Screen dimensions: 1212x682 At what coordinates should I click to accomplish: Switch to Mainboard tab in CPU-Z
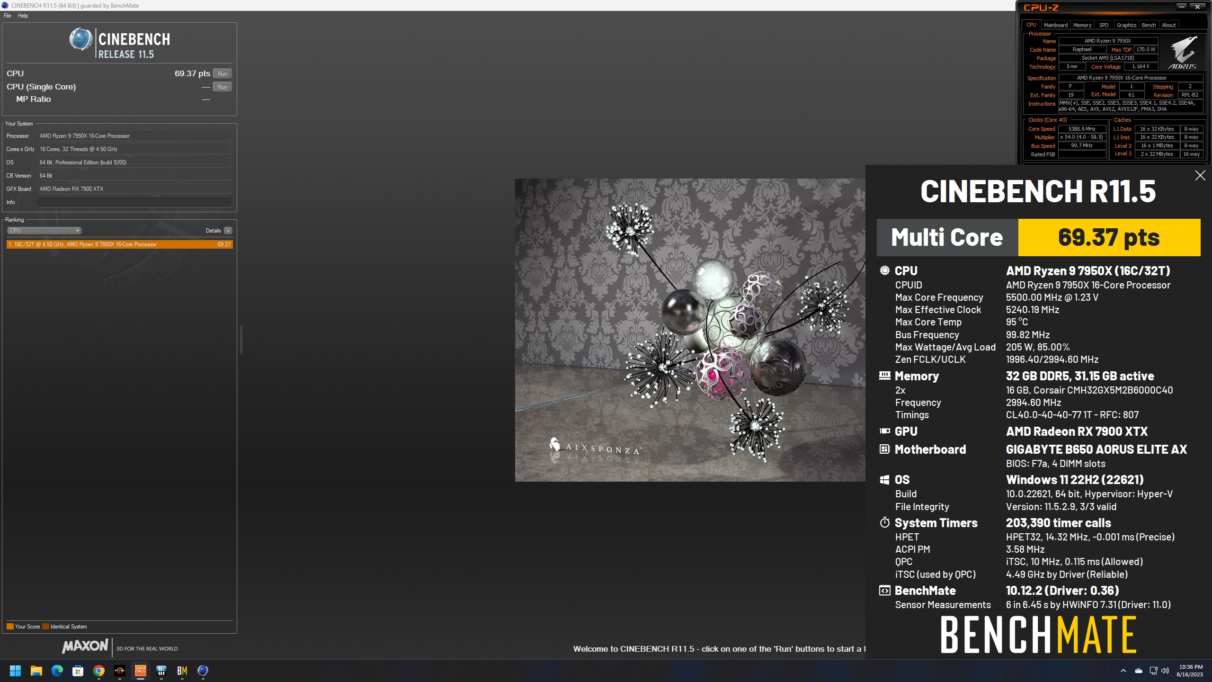1056,25
